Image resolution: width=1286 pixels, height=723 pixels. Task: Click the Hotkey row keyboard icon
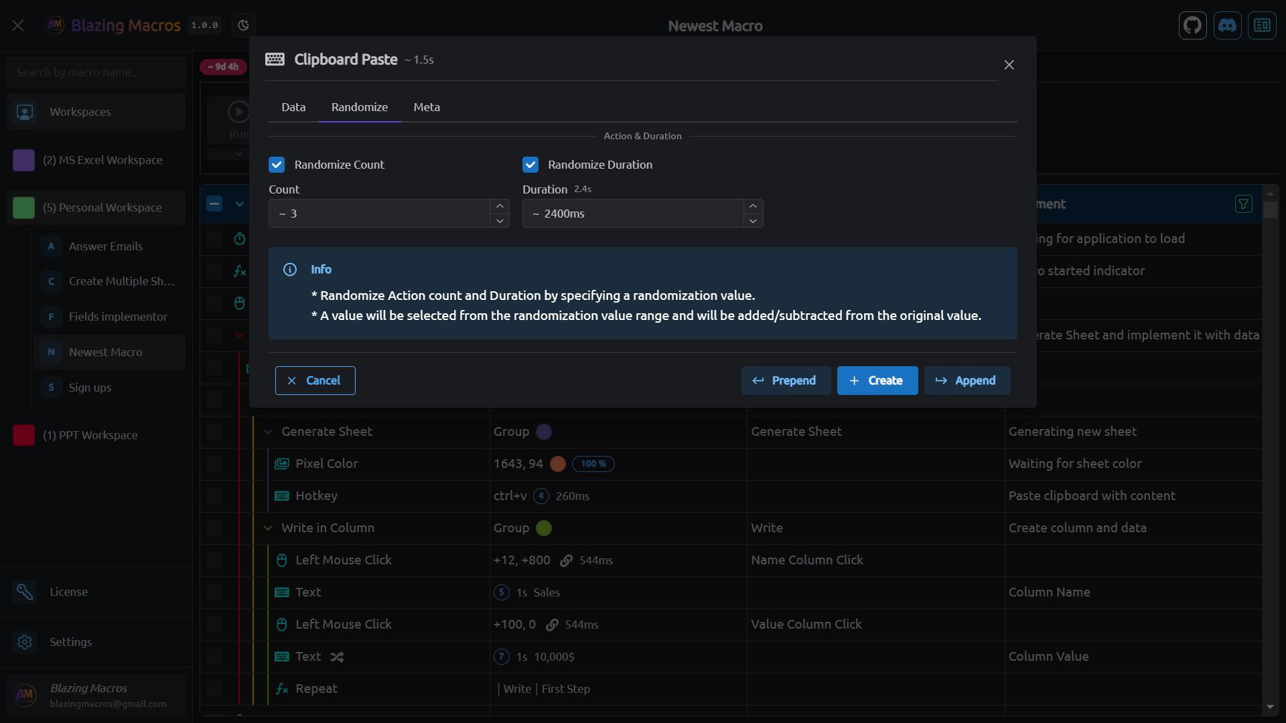[282, 496]
